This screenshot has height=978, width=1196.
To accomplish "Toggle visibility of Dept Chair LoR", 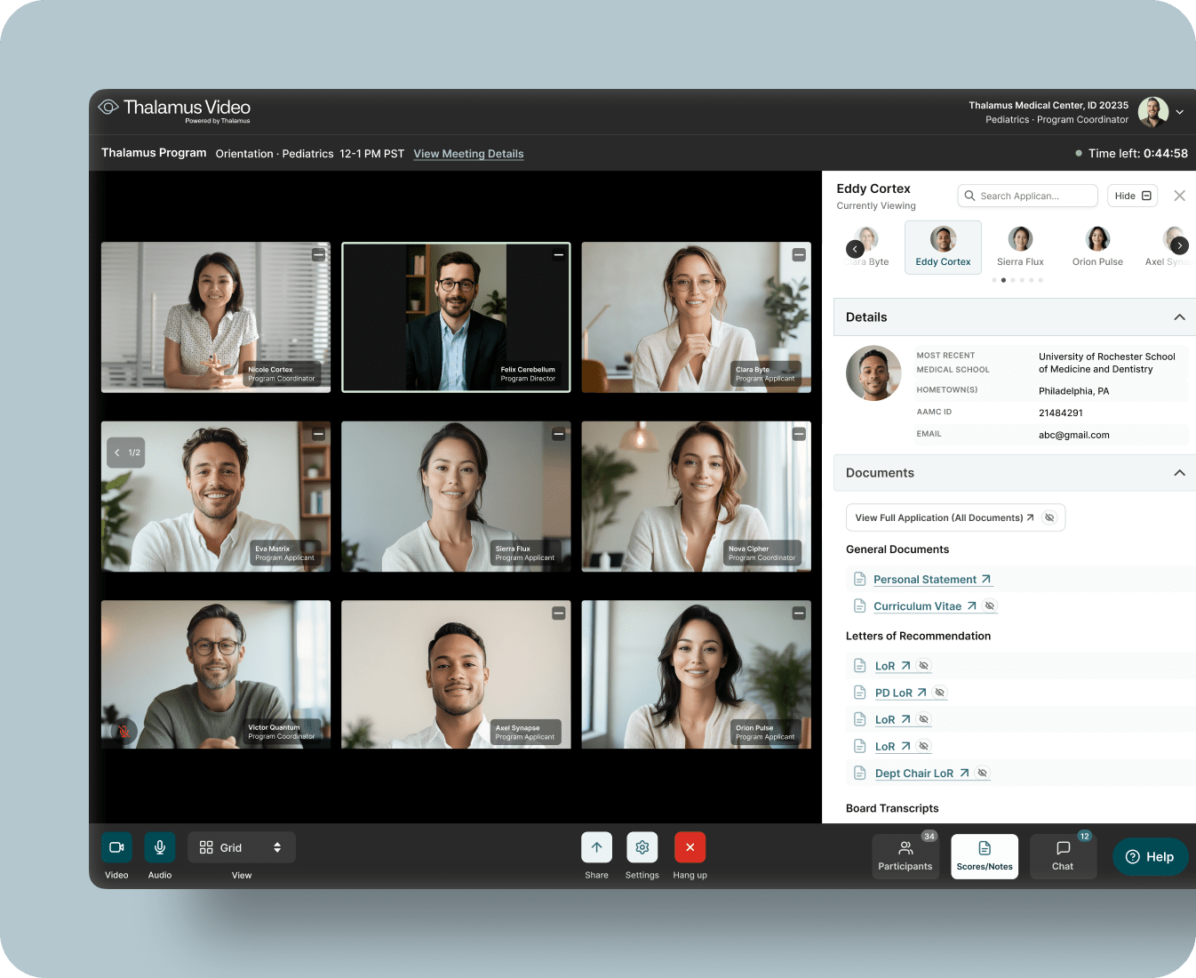I will tap(982, 774).
